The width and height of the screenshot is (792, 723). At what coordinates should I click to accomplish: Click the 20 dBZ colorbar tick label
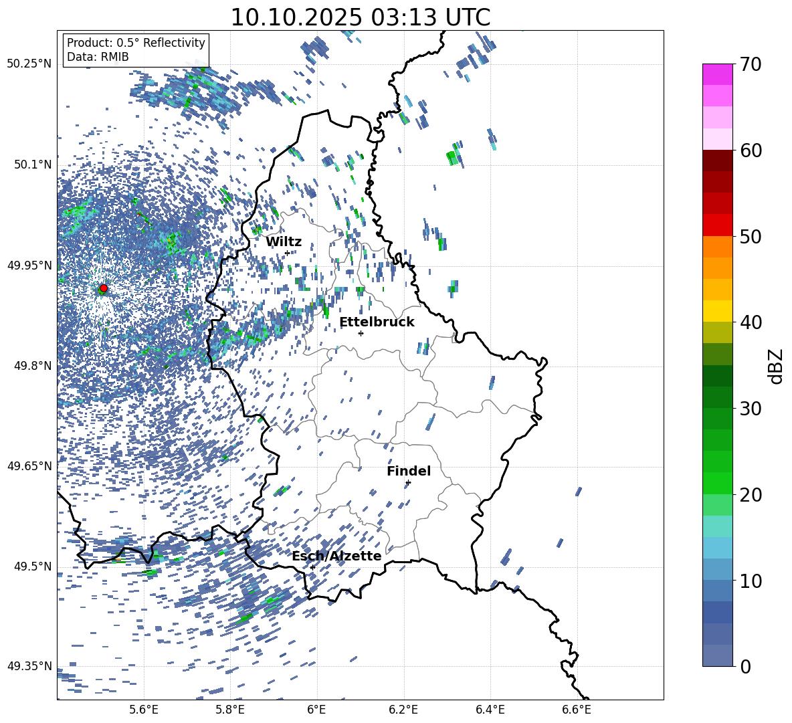tap(751, 494)
